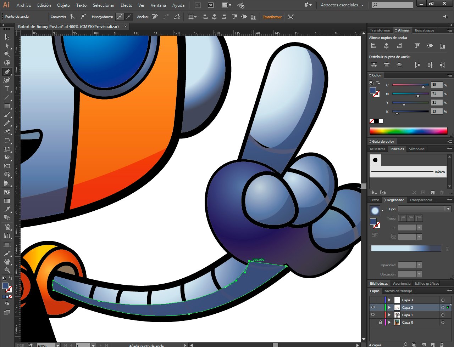Open the Aspectos esenciales workspace dropdown
The image size is (454, 347).
342,5
